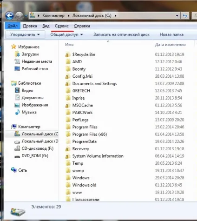The height and width of the screenshot is (221, 197).
Task: Open Загрузки in the sidebar
Action: (x=30, y=54)
